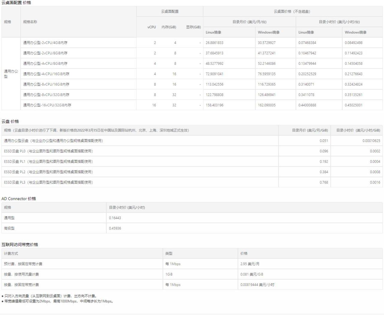Select the 通用办公型云盘 disk row
The height and width of the screenshot is (316, 384).
pos(192,141)
